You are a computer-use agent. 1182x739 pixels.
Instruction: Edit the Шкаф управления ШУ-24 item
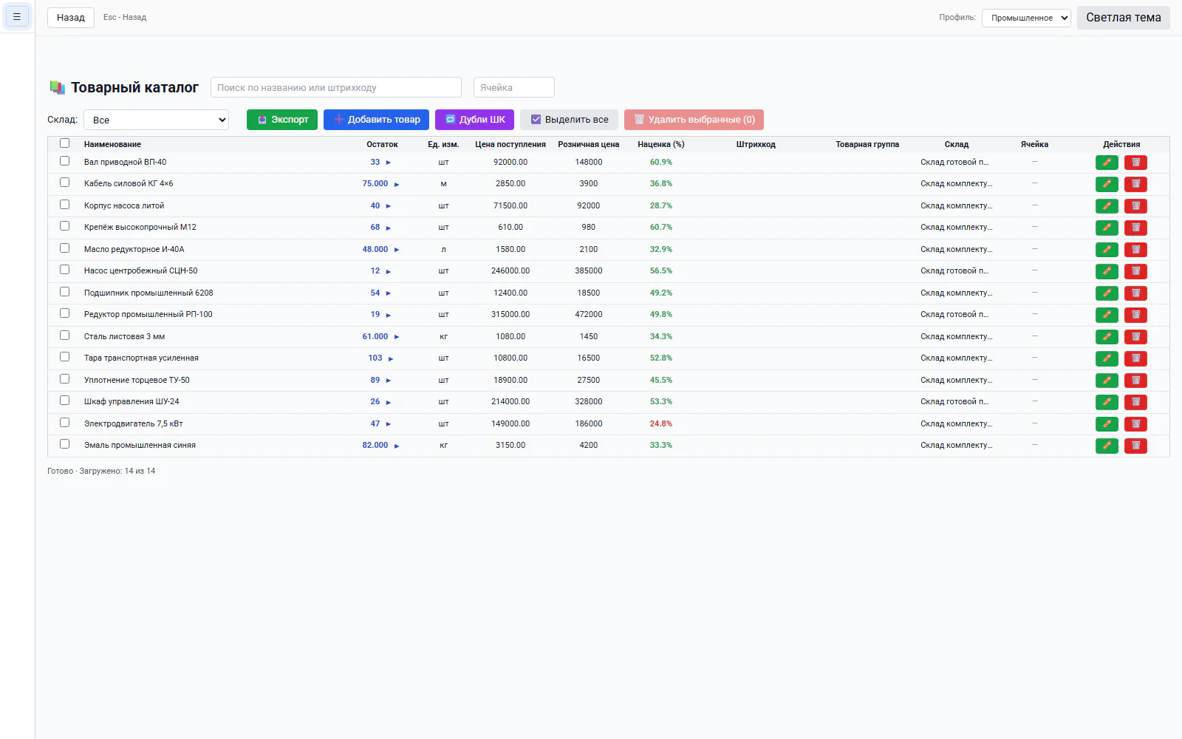(x=1107, y=402)
